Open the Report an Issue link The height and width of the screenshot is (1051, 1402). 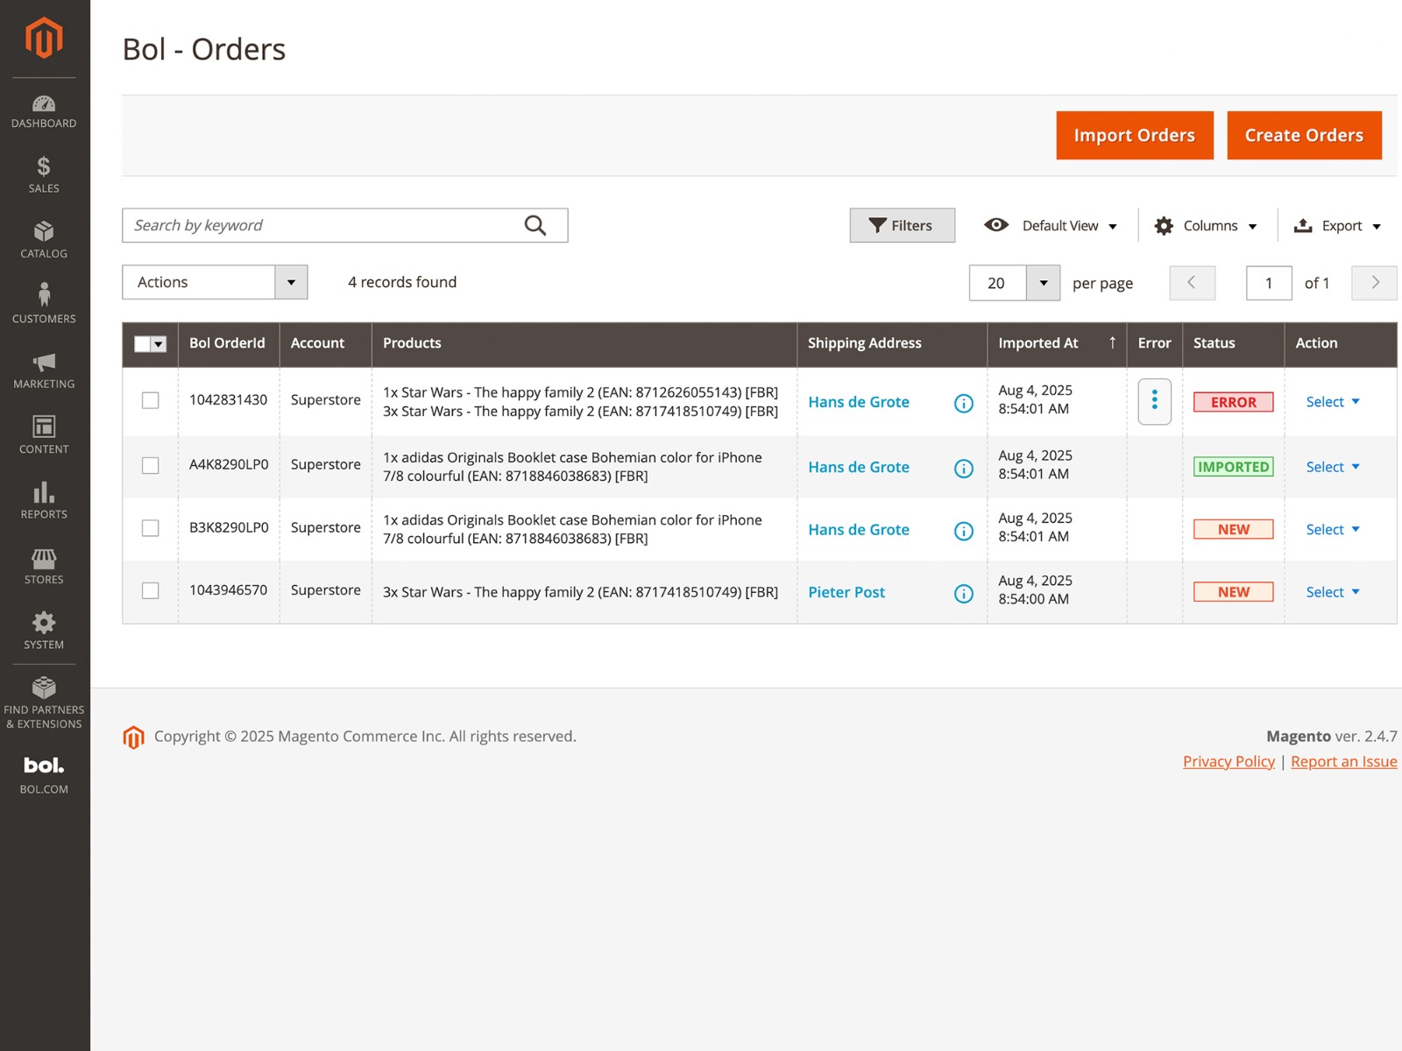pyautogui.click(x=1343, y=761)
